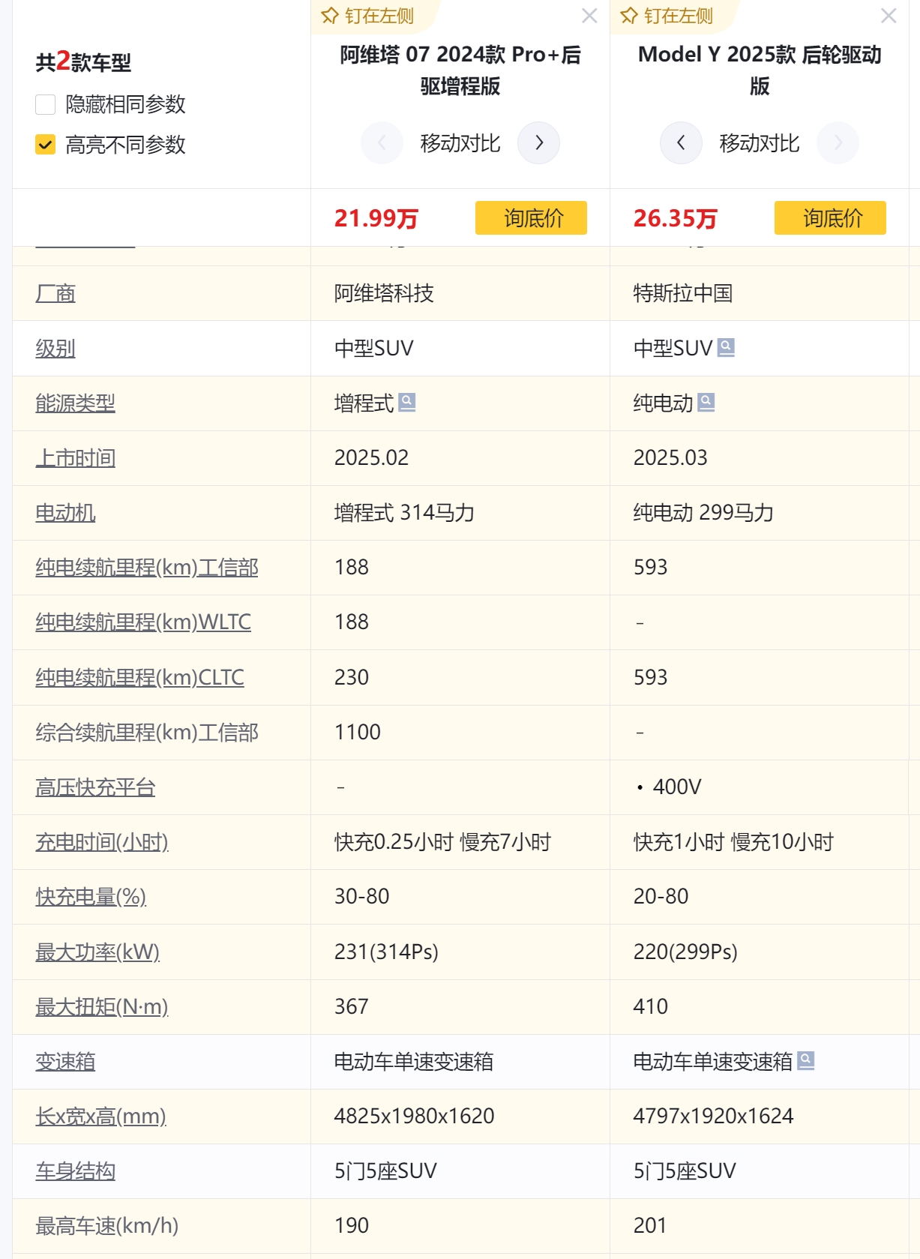Open the 上市时间 parameter link
Viewport: 920px width, 1259px height.
(75, 457)
